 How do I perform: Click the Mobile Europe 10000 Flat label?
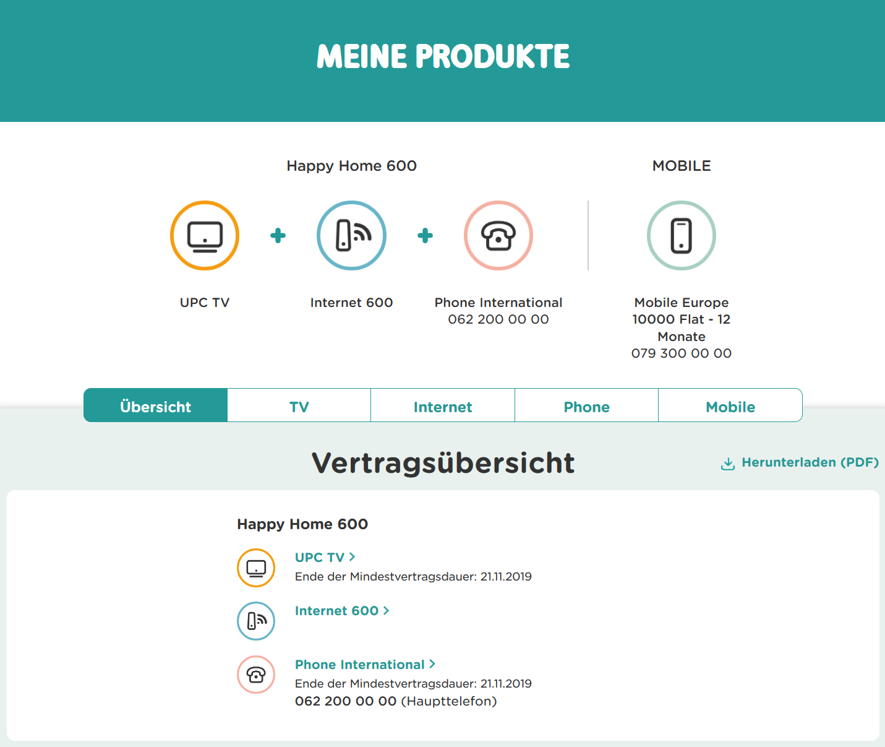point(682,319)
